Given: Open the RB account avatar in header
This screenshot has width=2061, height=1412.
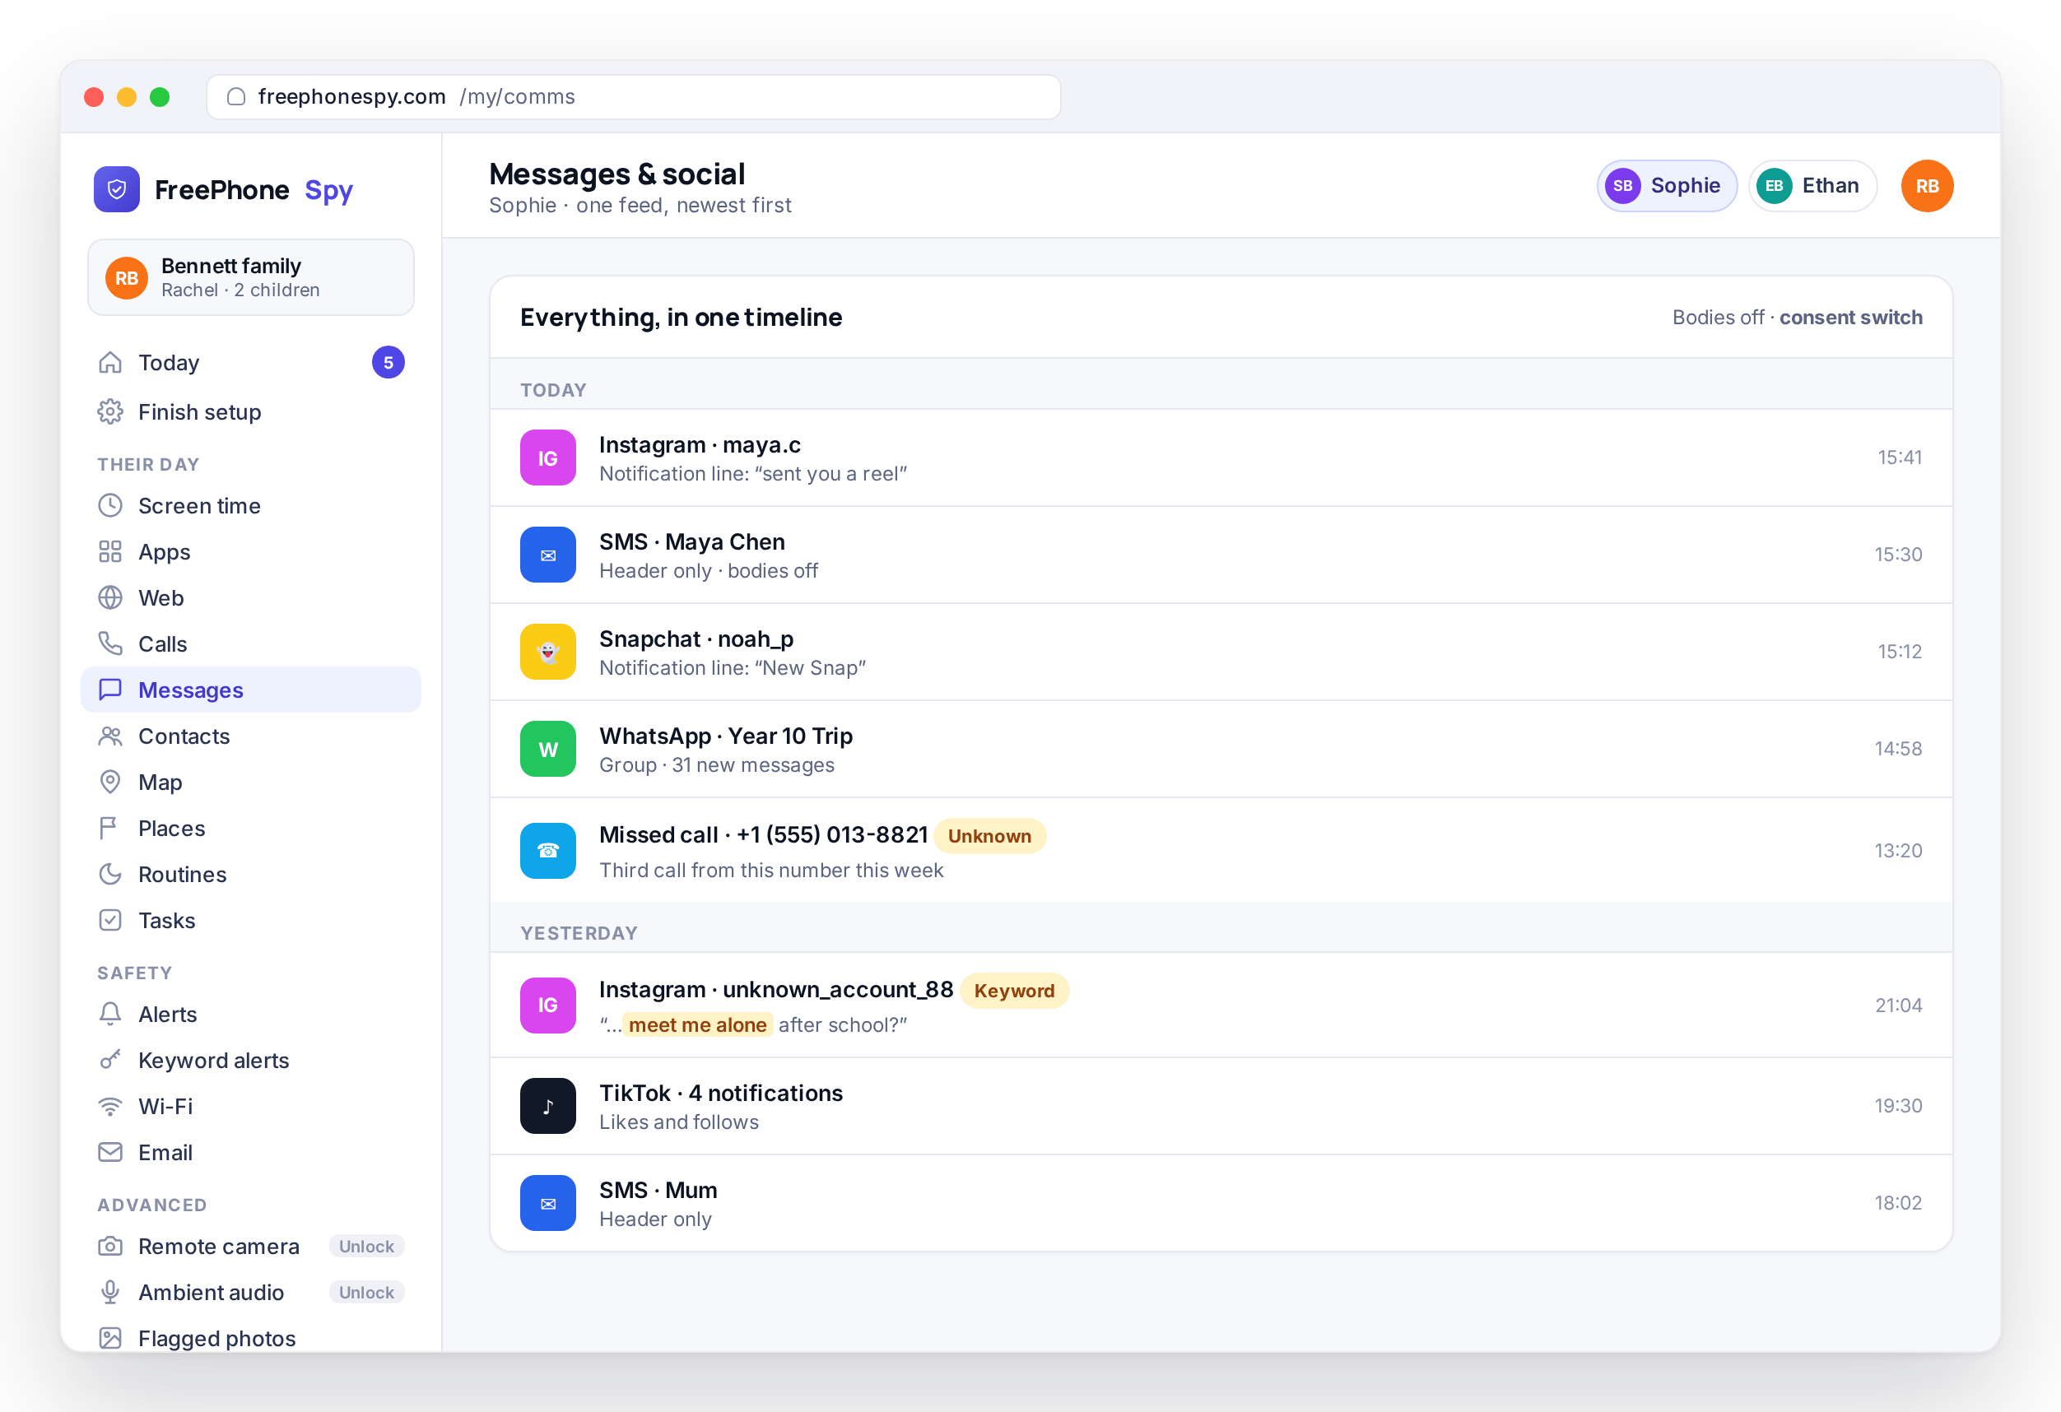Looking at the screenshot, I should click(x=1927, y=186).
